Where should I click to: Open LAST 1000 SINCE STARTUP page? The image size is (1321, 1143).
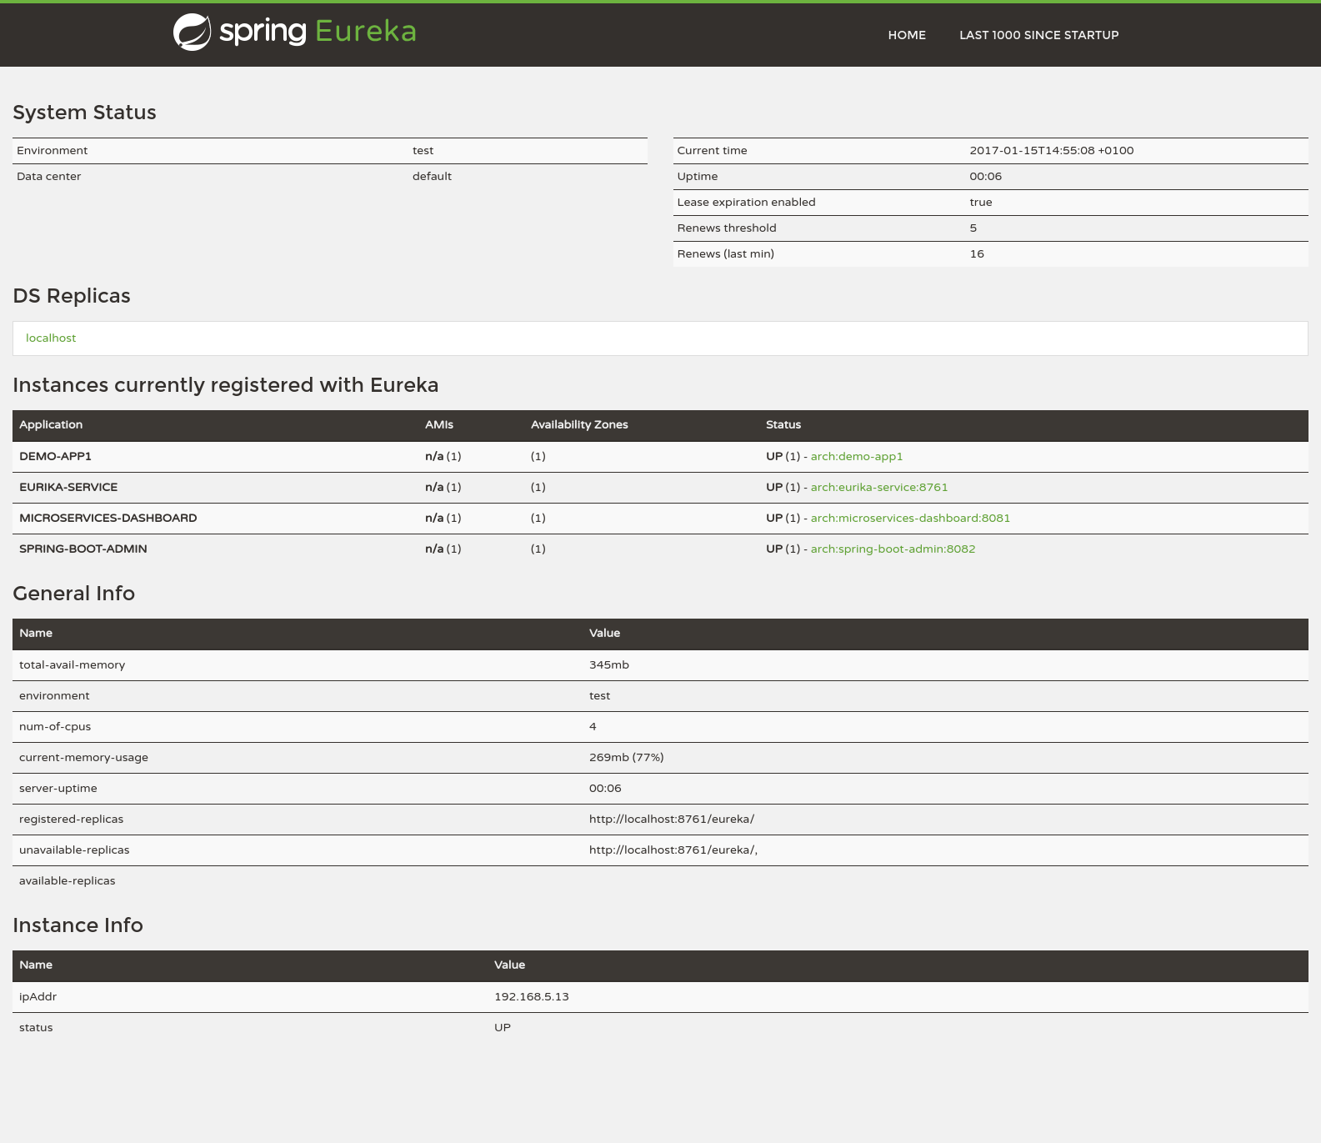[1038, 35]
